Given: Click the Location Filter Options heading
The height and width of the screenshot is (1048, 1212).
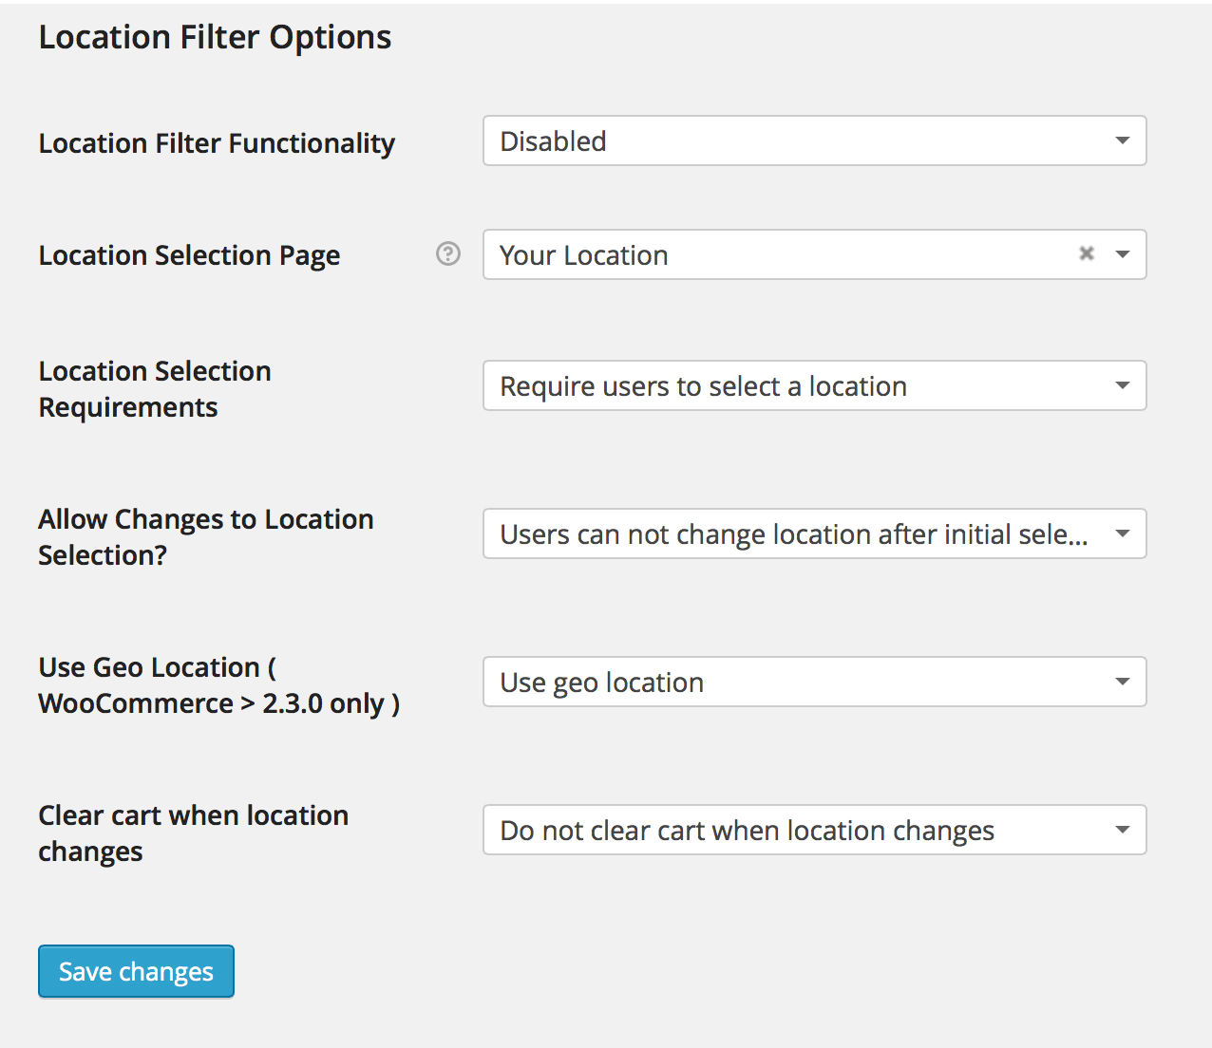Looking at the screenshot, I should point(215,36).
